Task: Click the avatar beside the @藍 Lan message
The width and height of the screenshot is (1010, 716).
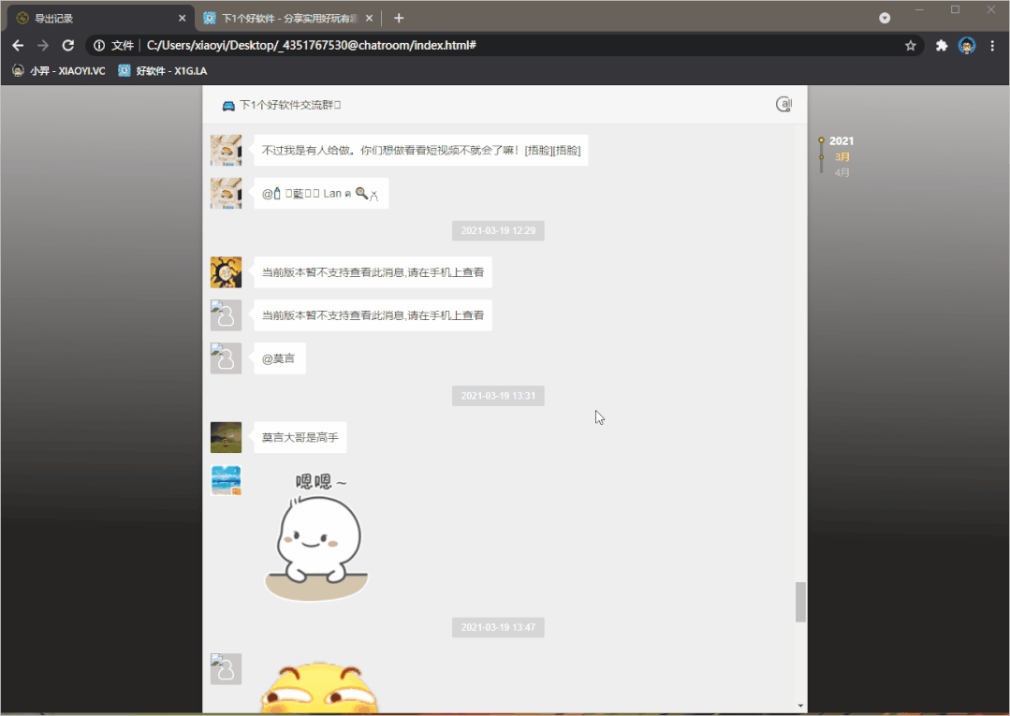Action: coord(227,193)
